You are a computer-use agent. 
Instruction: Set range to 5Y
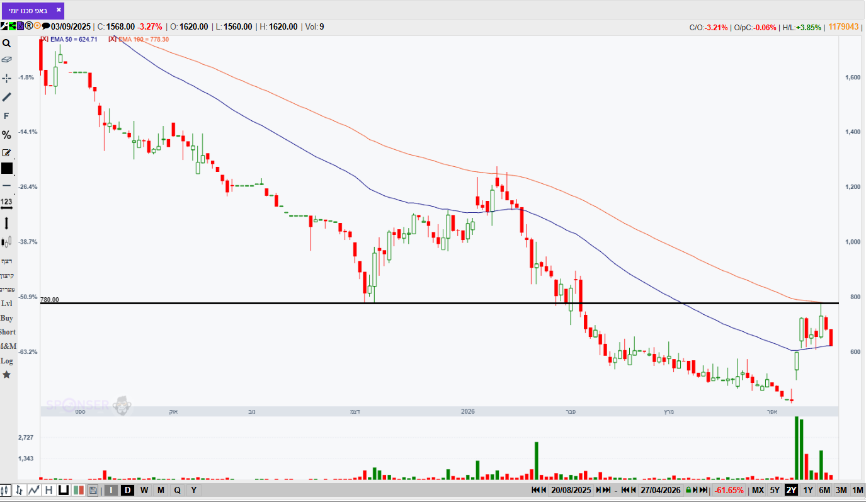coord(775,490)
